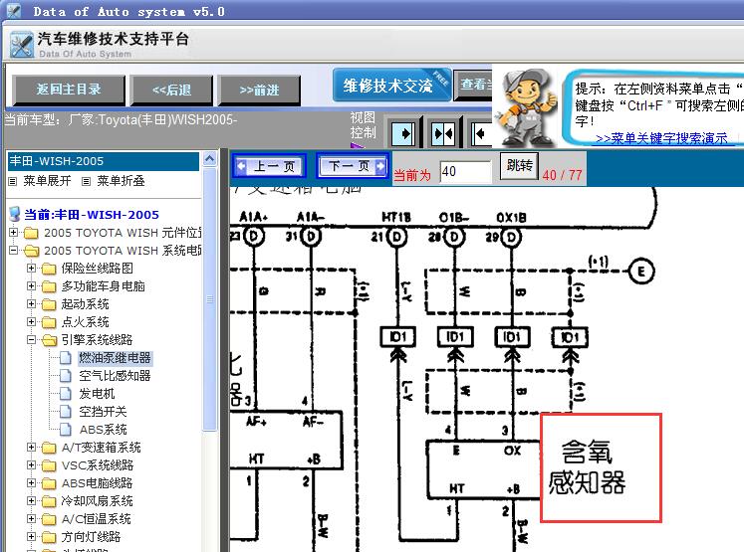Open the 空挡开关 document

[103, 412]
